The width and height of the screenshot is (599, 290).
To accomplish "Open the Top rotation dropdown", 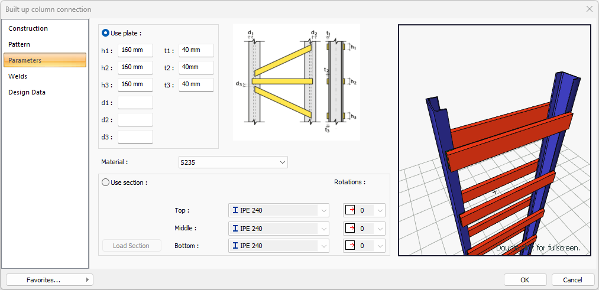I will [x=364, y=210].
